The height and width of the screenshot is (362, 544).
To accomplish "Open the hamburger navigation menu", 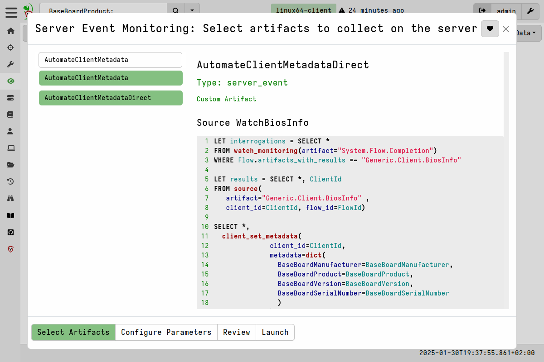I will 11,13.
